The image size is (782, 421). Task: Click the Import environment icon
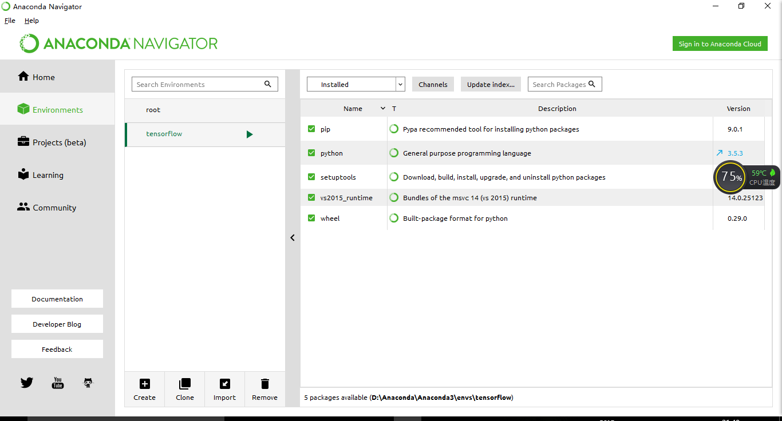(x=225, y=384)
